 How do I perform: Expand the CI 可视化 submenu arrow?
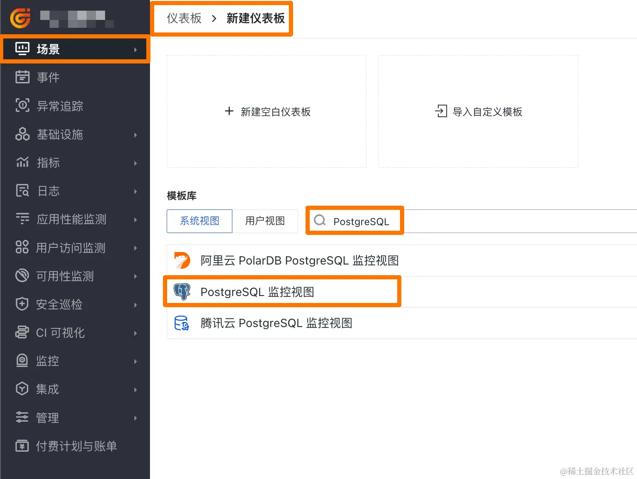click(135, 333)
